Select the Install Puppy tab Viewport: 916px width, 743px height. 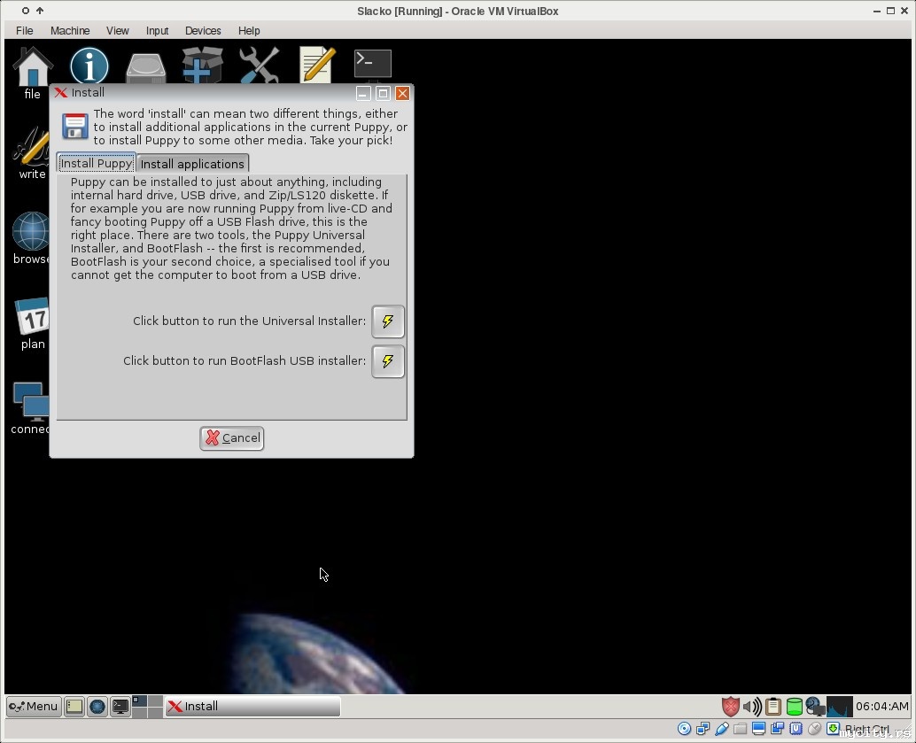tap(97, 164)
